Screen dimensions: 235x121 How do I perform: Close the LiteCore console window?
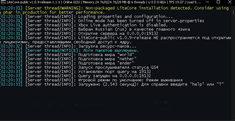pos(230,2)
